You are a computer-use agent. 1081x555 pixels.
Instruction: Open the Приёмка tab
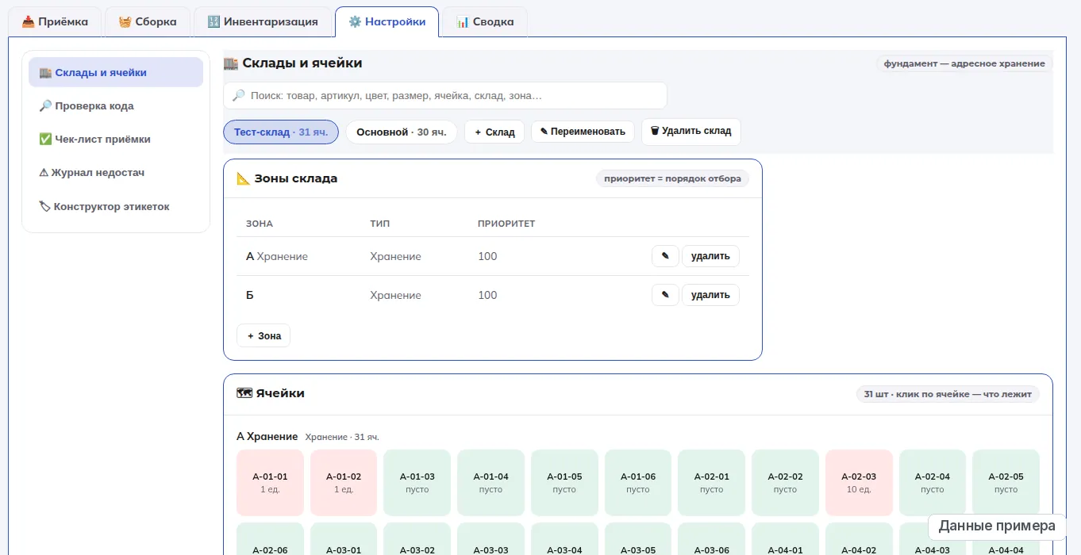point(55,21)
